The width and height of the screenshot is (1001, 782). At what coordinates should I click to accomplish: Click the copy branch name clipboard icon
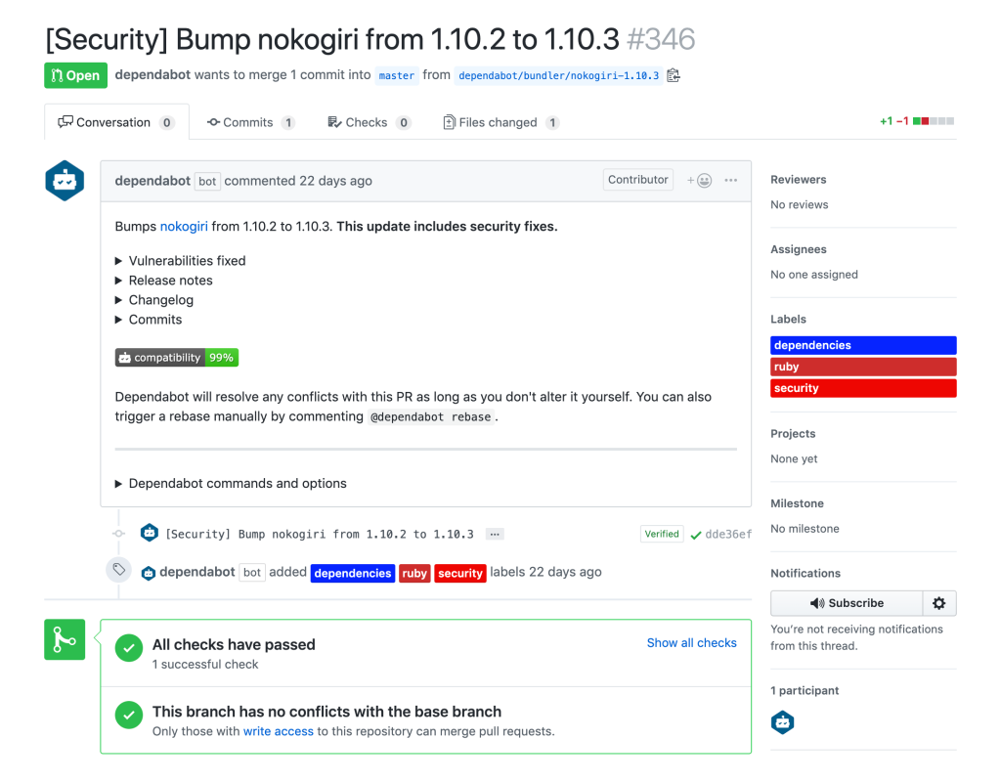(674, 75)
